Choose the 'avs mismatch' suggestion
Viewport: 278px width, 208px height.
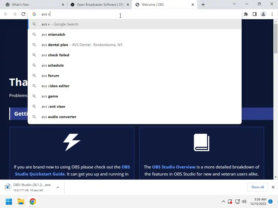click(x=135, y=34)
